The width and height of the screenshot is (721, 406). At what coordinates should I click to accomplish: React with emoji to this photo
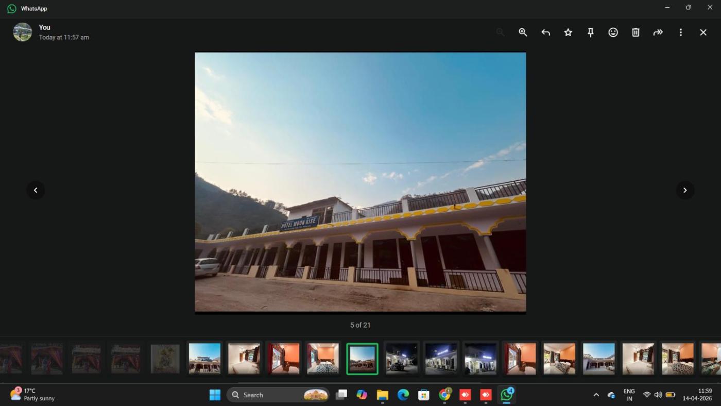tap(613, 32)
